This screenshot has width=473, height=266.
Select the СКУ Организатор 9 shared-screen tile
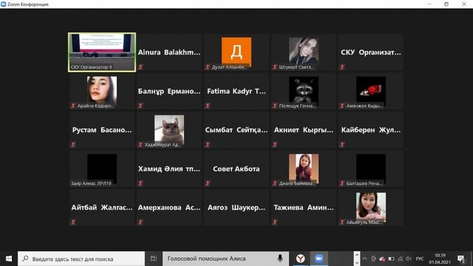(102, 51)
